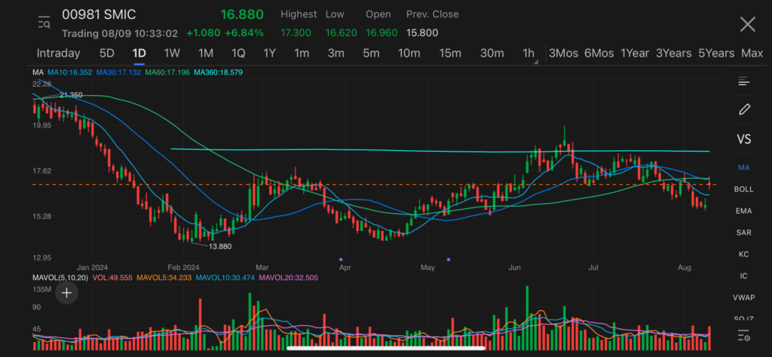This screenshot has height=357, width=772.
Task: Switch to the Intraday tab
Action: 58,53
